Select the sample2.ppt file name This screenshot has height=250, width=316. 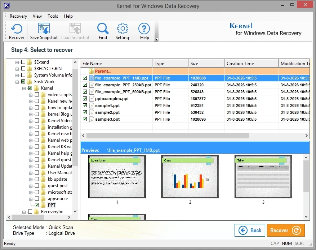pyautogui.click(x=107, y=112)
